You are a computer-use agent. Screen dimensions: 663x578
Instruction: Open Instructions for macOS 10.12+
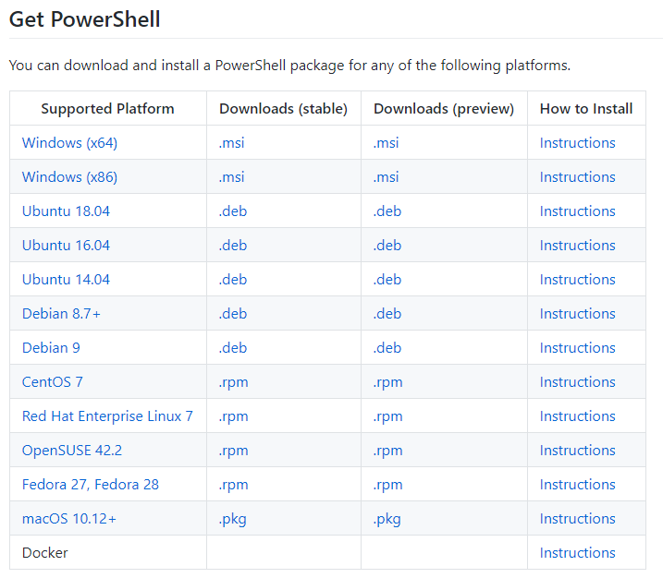[578, 519]
